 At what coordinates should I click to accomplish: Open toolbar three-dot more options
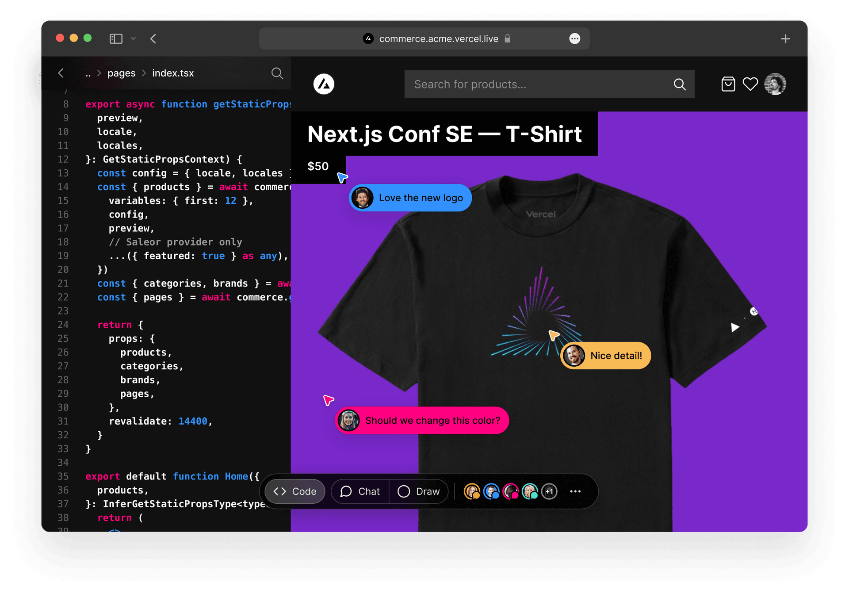575,491
